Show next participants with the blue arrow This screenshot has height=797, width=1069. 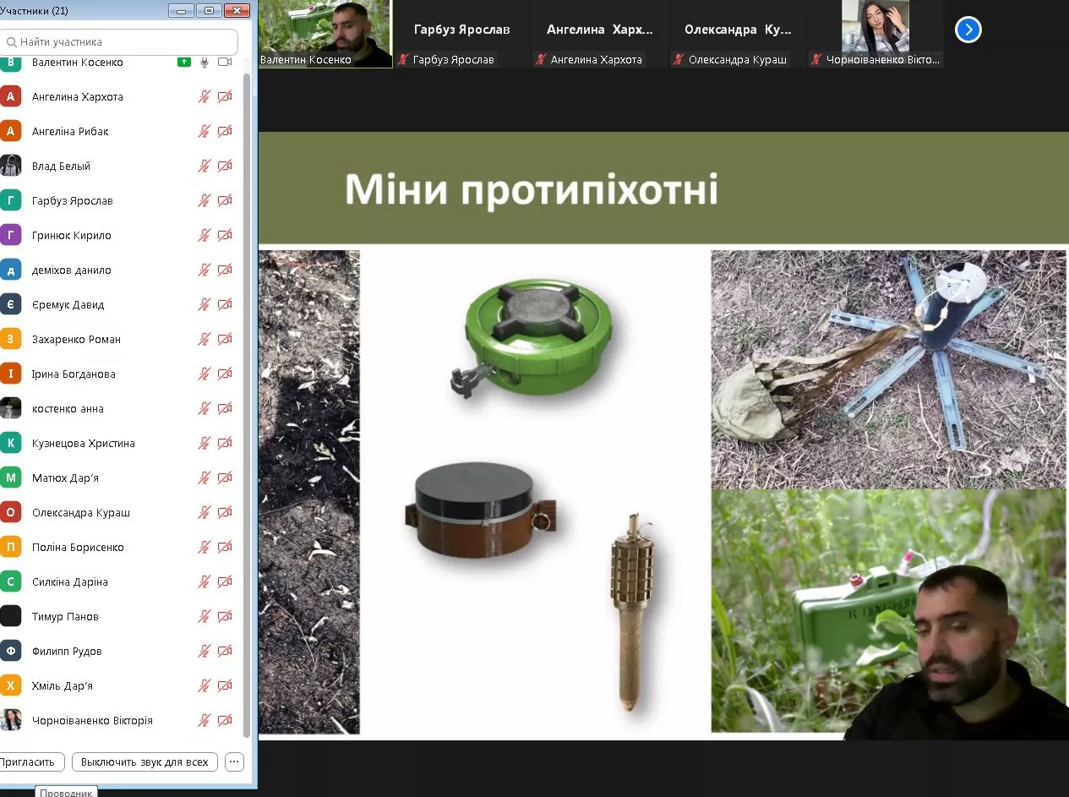pyautogui.click(x=968, y=30)
